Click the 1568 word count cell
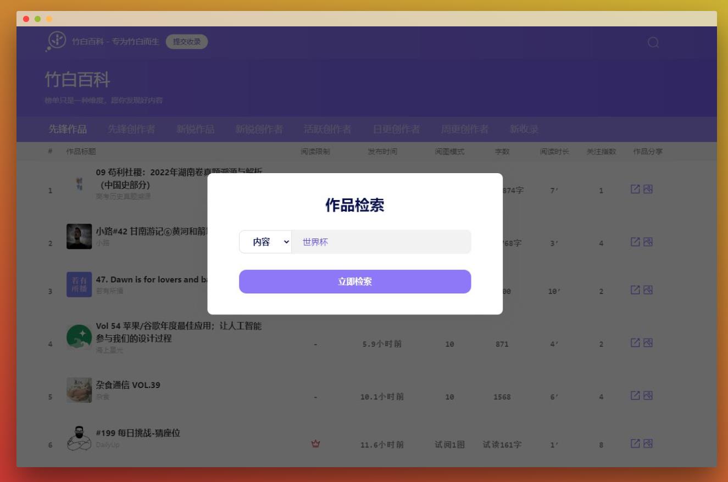The height and width of the screenshot is (482, 728). point(502,397)
